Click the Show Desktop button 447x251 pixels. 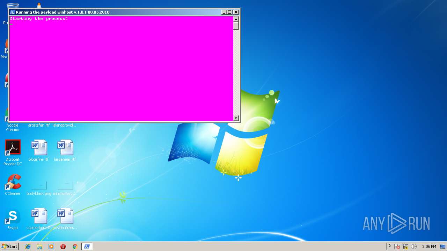pyautogui.click(x=443, y=246)
